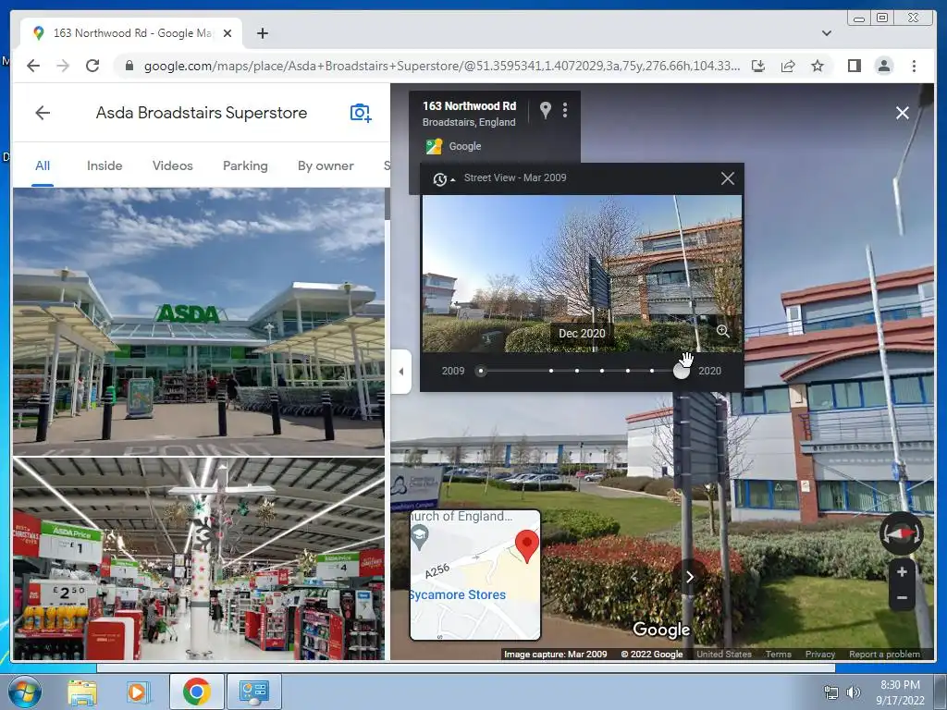Go back from Asda Broadstairs Superstore photos
Viewport: 947px width, 710px height.
point(43,112)
